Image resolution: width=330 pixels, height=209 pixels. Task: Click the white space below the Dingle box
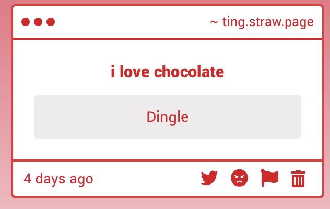point(167,149)
